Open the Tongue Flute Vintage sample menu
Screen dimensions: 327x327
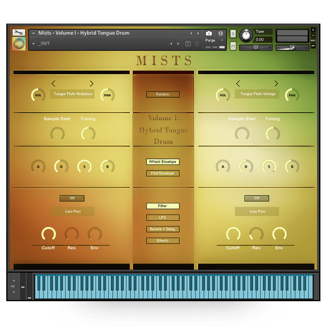(258, 94)
